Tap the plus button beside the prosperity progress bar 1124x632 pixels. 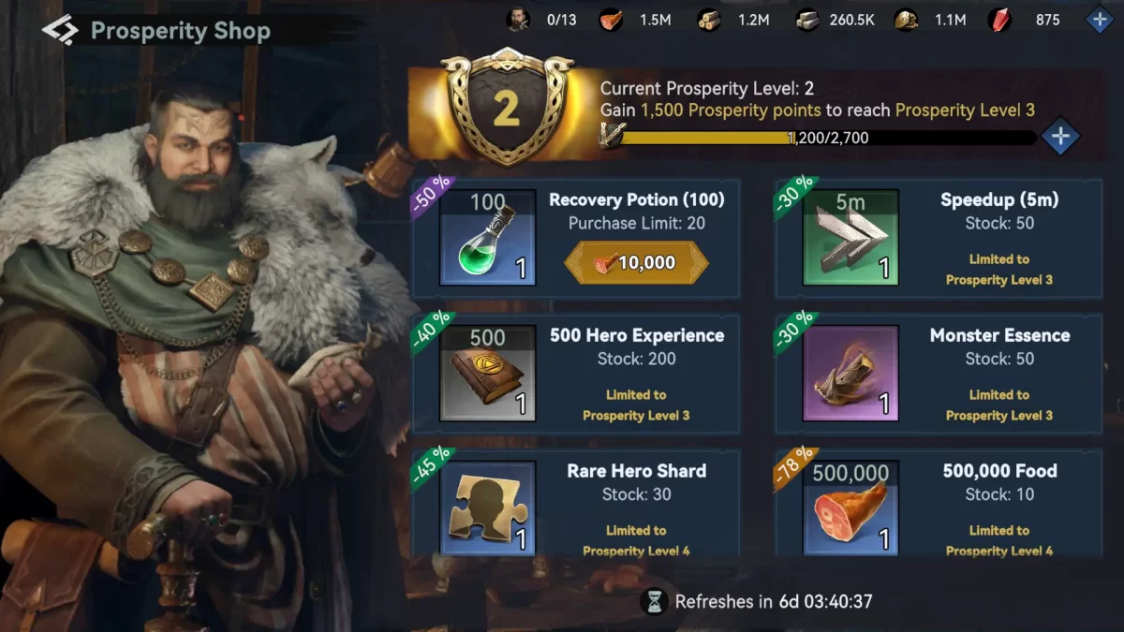click(1059, 138)
